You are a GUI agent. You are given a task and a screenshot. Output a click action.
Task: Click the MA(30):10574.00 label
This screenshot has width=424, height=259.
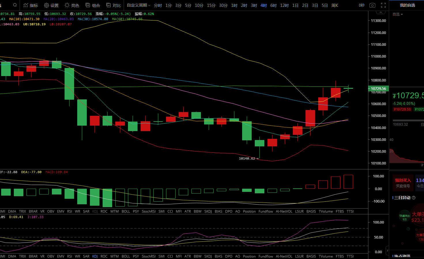click(x=93, y=19)
